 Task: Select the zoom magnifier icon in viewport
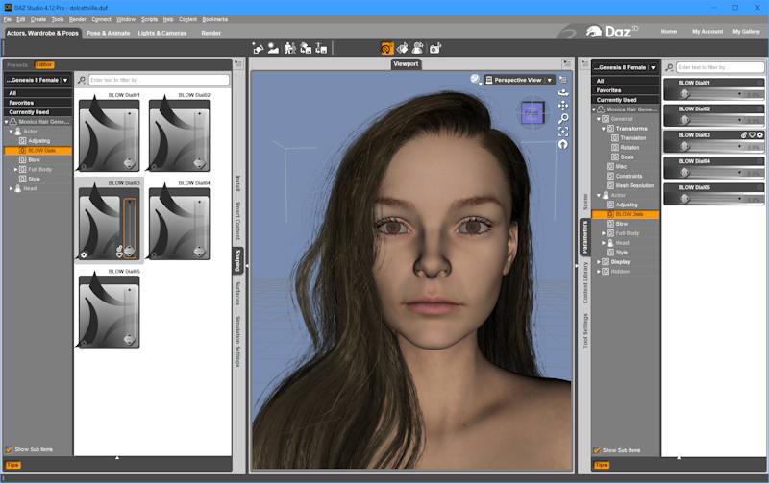(x=563, y=118)
